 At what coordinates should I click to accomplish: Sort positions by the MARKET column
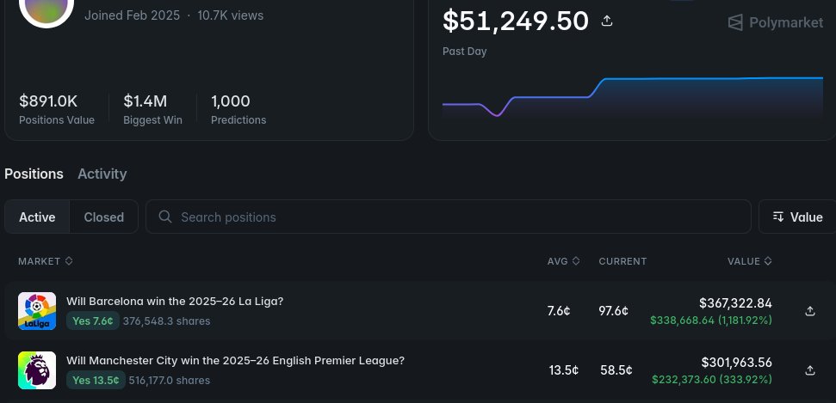click(45, 261)
